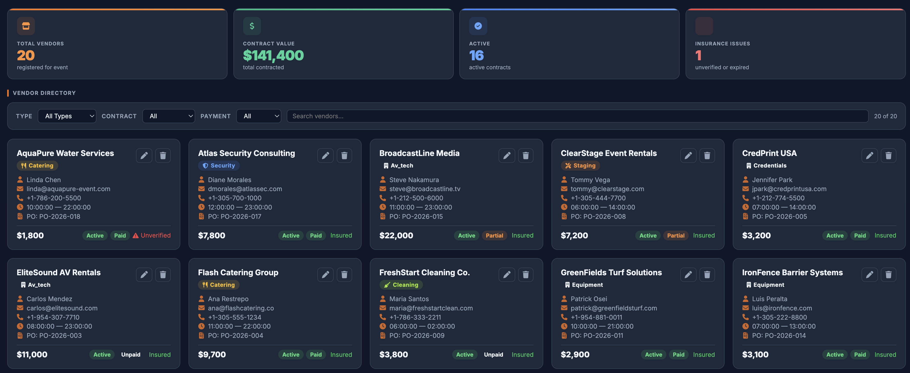Viewport: 910px width, 373px height.
Task: Click the Active contracts checkmark icon
Action: (478, 26)
